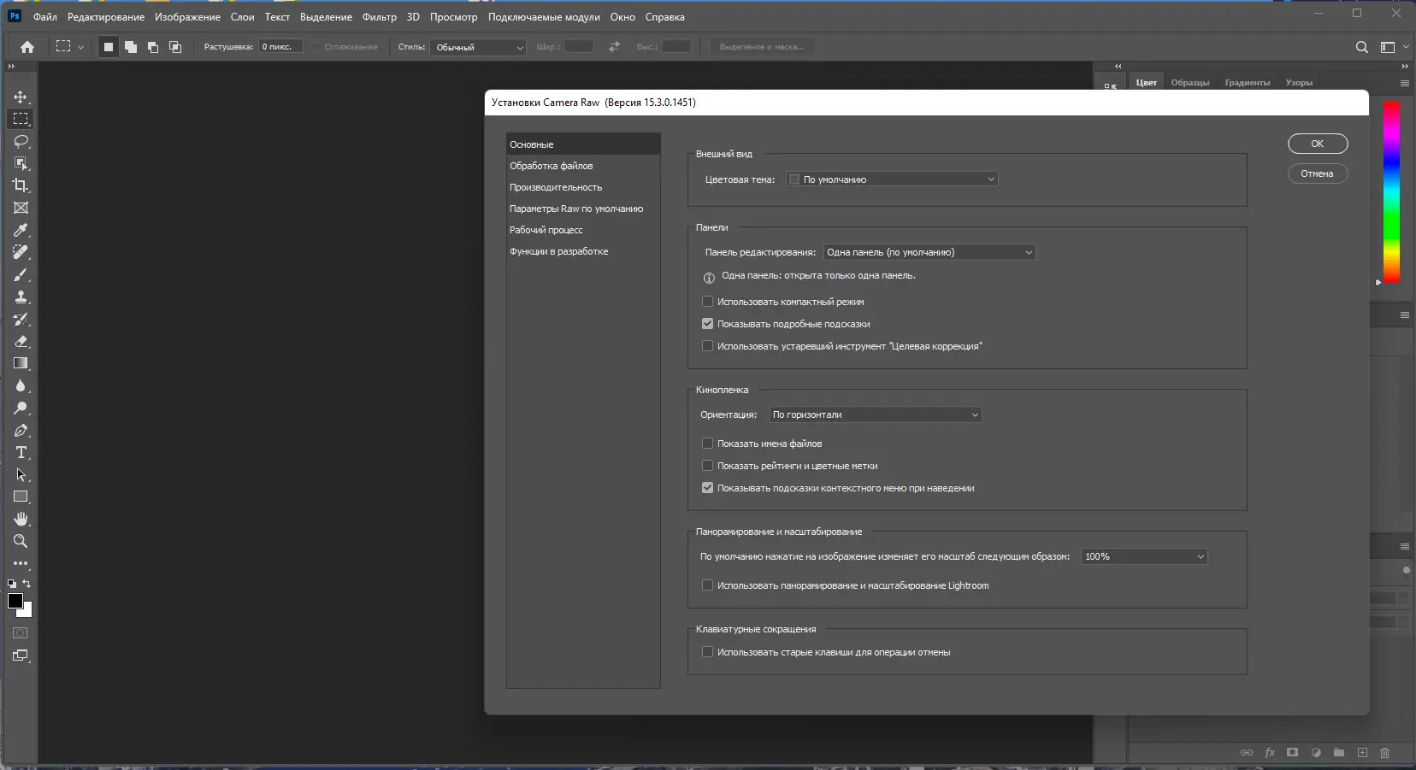Select the Lasso tool
This screenshot has height=770, width=1416.
pyautogui.click(x=21, y=141)
